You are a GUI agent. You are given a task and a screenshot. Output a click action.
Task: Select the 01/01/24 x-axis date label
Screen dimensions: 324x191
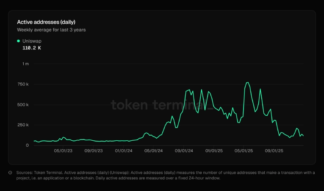click(124, 150)
